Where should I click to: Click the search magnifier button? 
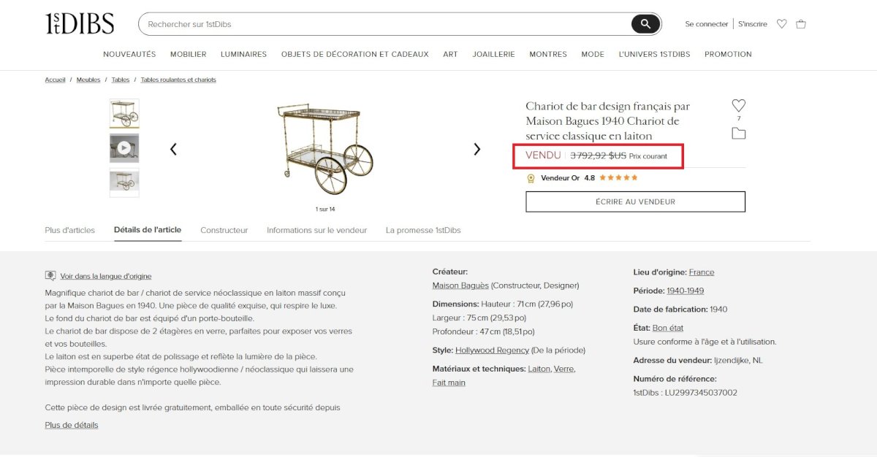coord(645,24)
